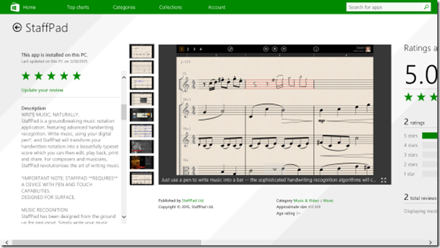Select the fourth screenshot thumbnail
This screenshot has width=440, height=248.
[141, 99]
